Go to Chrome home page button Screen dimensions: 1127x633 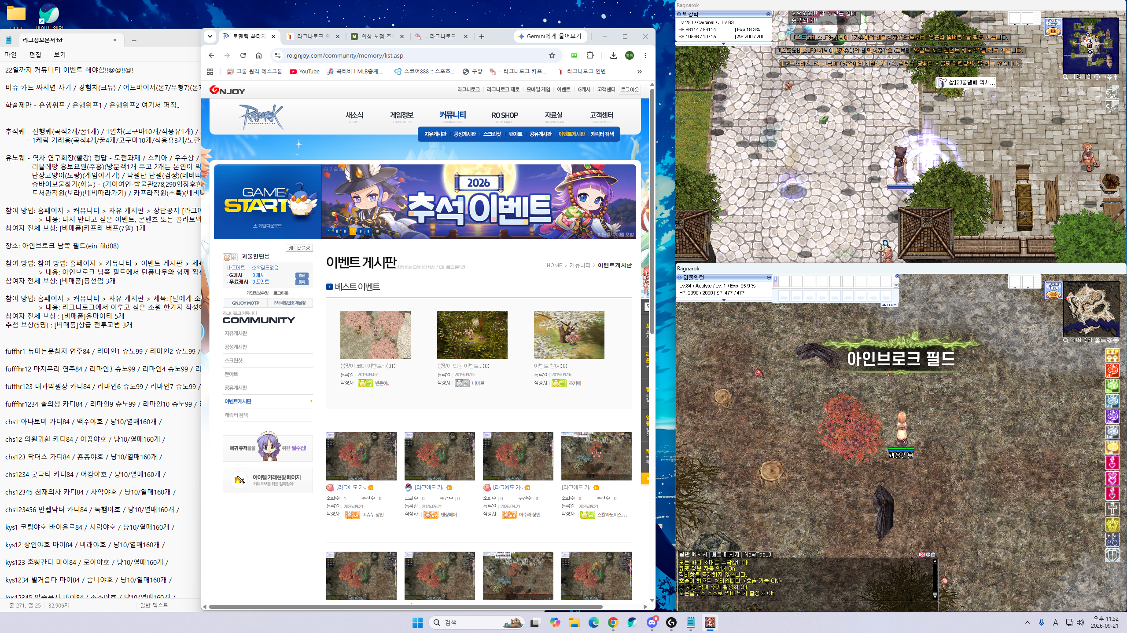[x=259, y=55]
